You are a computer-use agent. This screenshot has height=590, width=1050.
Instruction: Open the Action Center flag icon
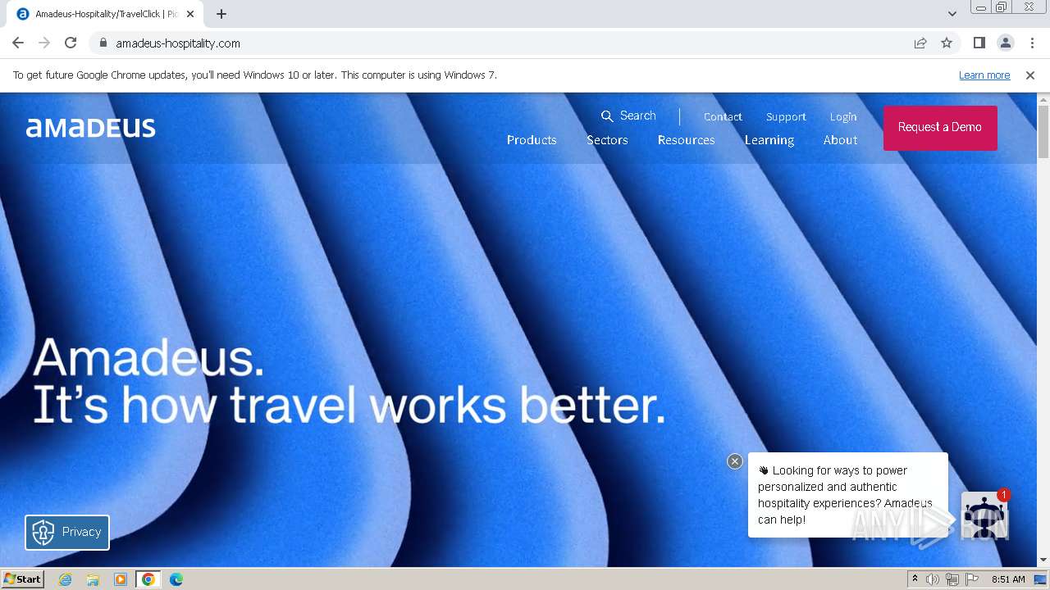(972, 579)
